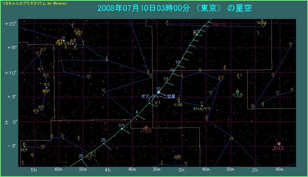The height and width of the screenshot is (177, 308).
Task: Click the 7/1 comet position dot
Action: (x=122, y=129)
